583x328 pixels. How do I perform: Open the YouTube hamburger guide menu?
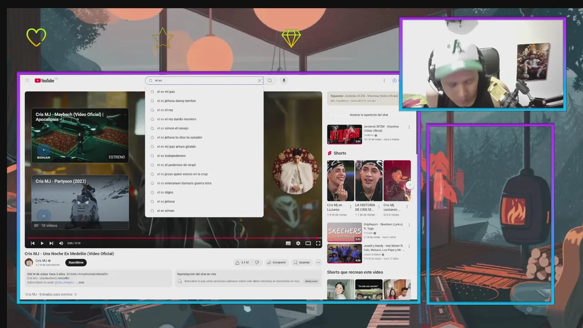pos(27,81)
